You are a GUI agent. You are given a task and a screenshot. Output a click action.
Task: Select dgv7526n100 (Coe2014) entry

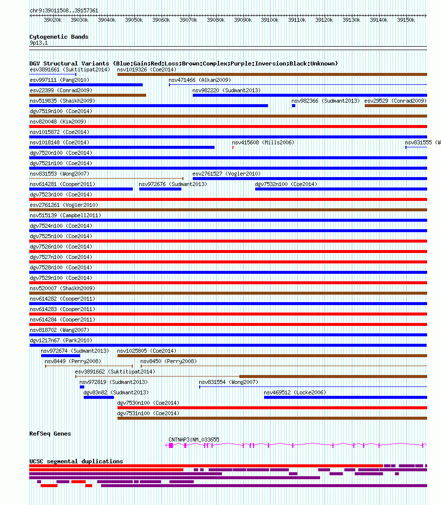pos(61,247)
